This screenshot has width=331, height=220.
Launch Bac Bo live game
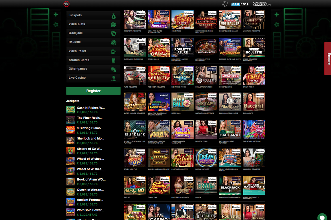(x=135, y=186)
